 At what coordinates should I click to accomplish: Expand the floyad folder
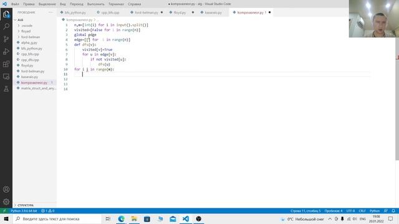tap(26, 31)
